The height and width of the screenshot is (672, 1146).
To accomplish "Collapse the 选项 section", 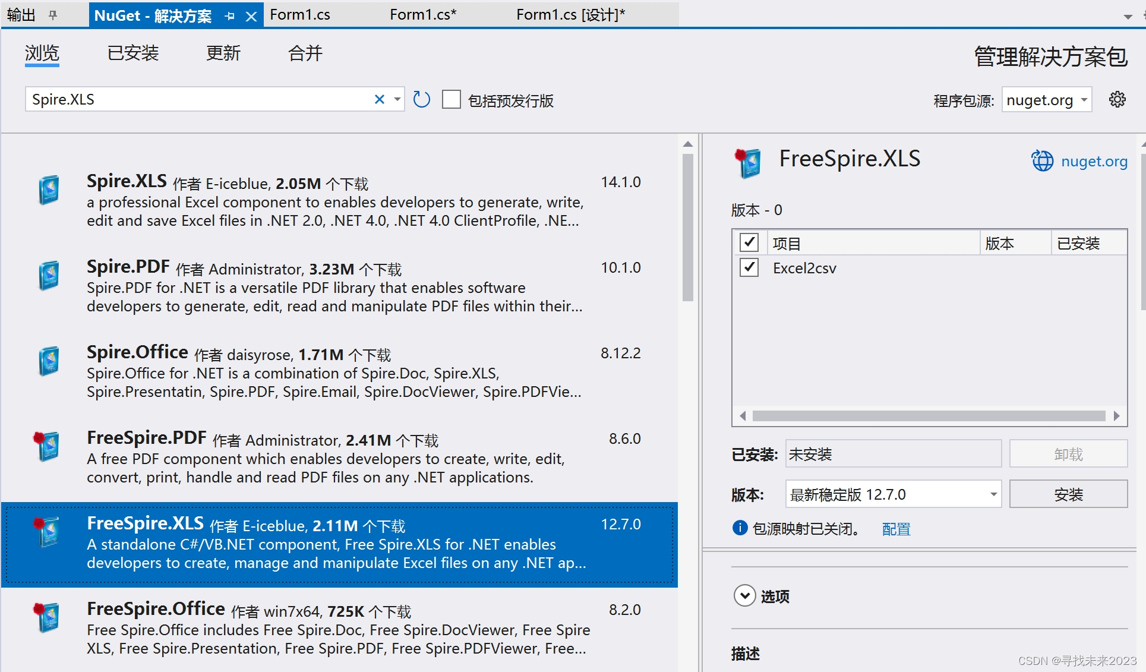I will (744, 596).
